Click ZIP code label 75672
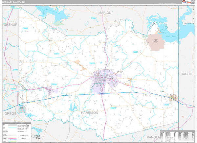The width and height of the screenshot is (197, 143). point(113,108)
